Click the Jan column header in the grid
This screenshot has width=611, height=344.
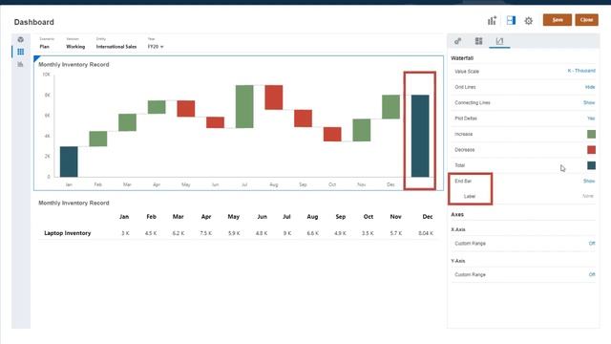[124, 217]
